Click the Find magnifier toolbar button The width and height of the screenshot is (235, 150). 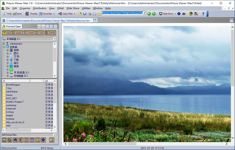click(7, 14)
